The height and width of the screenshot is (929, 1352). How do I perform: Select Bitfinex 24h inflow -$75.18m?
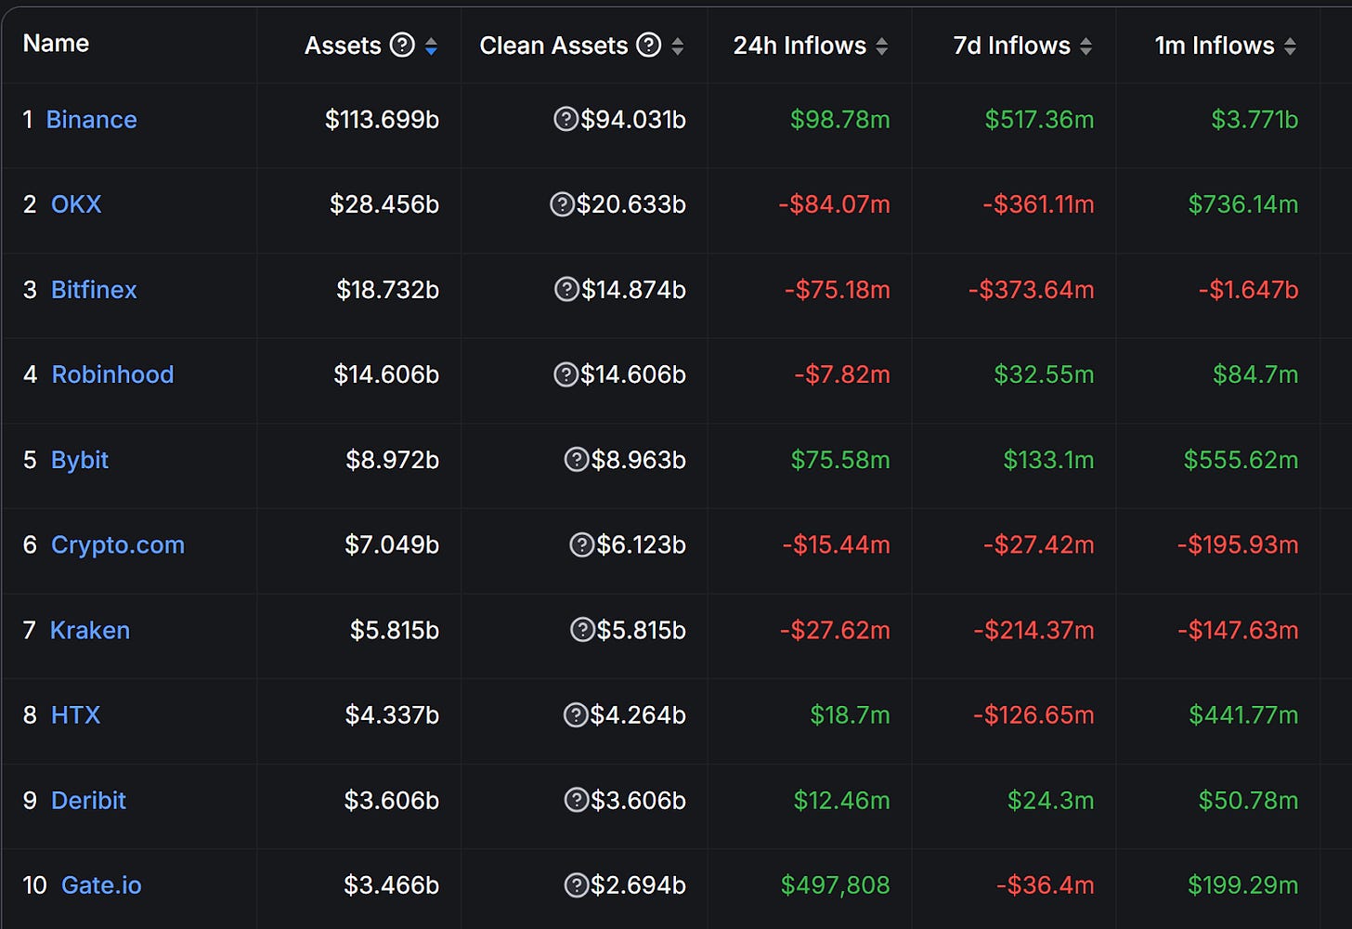click(838, 290)
